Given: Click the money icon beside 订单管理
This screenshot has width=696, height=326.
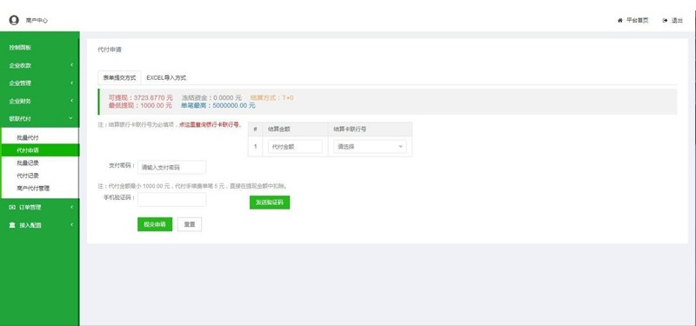Looking at the screenshot, I should (12, 207).
